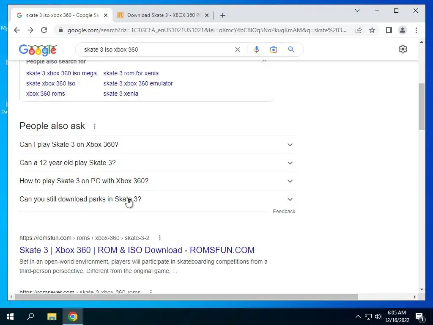Collapse the People also search for box
This screenshot has height=325, width=433.
264,61
